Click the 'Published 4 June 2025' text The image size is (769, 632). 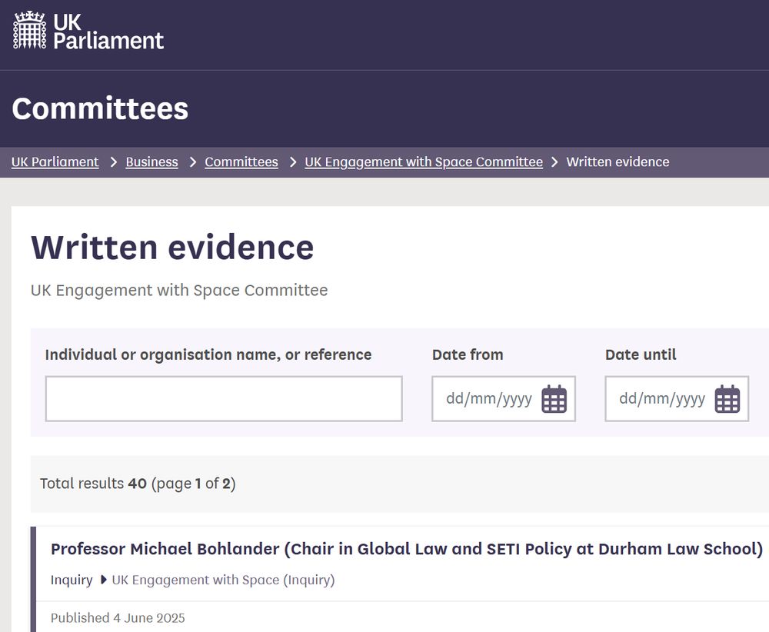(118, 618)
